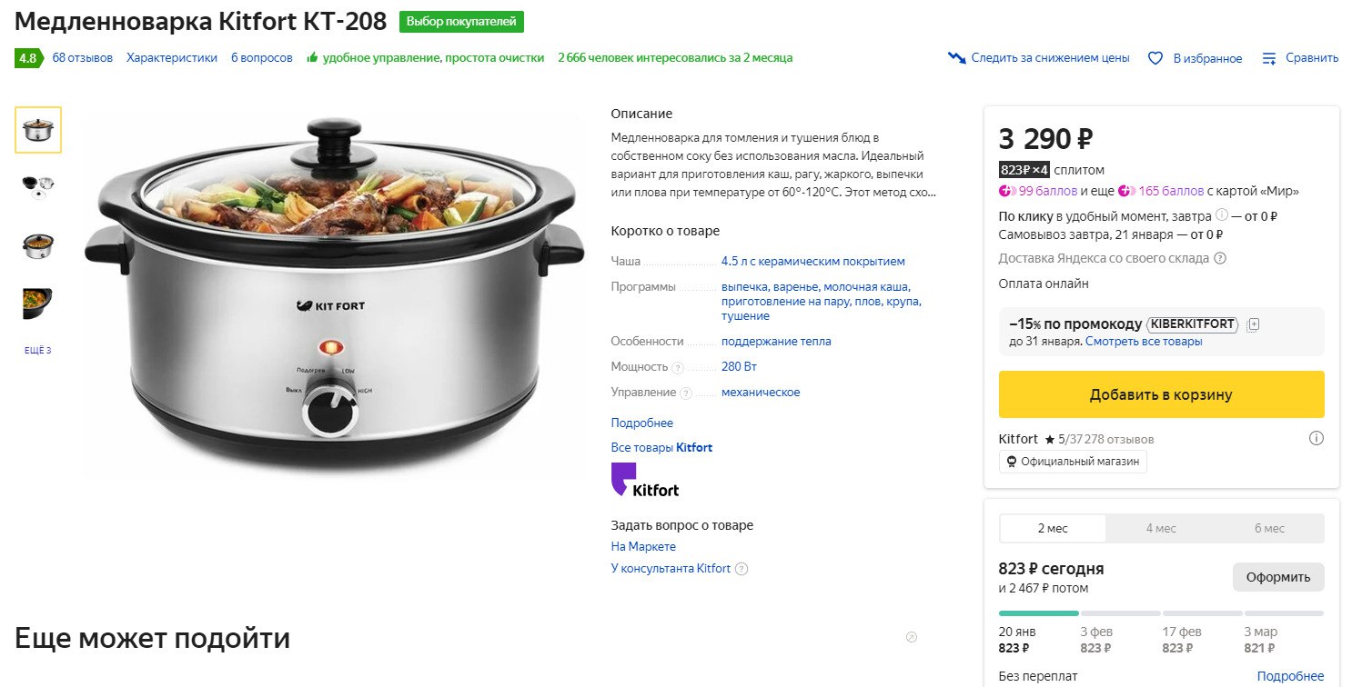Click the help icon beside Доставка Яндекса
Image resolution: width=1352 pixels, height=687 pixels.
1220,258
